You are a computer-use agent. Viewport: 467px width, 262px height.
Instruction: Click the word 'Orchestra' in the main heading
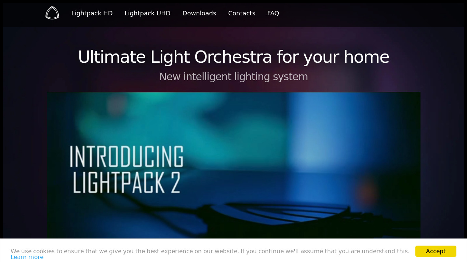(x=233, y=57)
